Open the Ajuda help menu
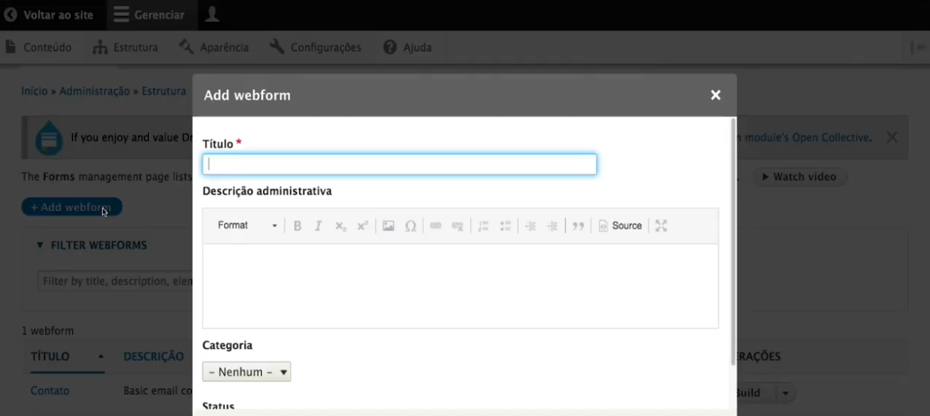Viewport: 930px width, 416px height. (407, 47)
